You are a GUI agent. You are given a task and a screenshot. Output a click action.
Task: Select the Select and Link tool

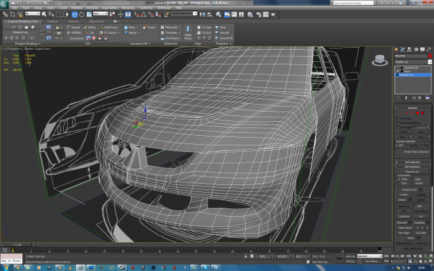pyautogui.click(x=5, y=15)
